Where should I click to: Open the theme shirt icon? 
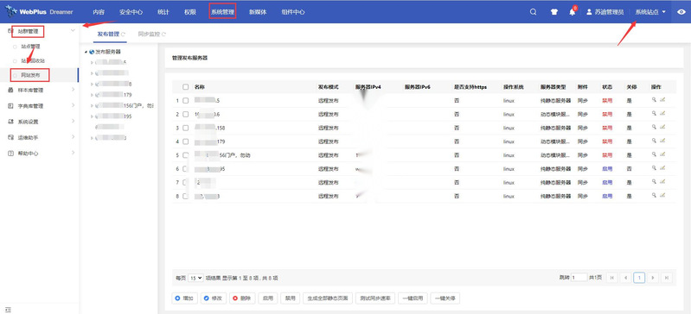(x=554, y=12)
